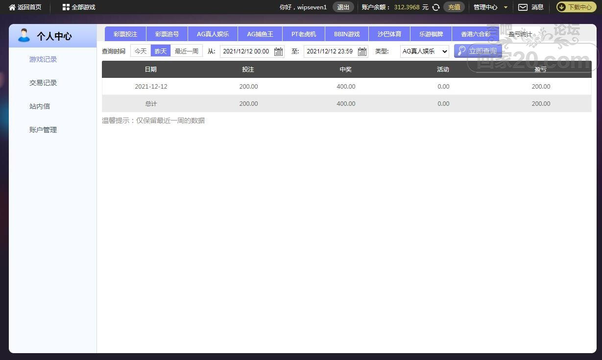Click the 个人中心 user avatar icon
This screenshot has height=360, width=602.
coord(24,35)
